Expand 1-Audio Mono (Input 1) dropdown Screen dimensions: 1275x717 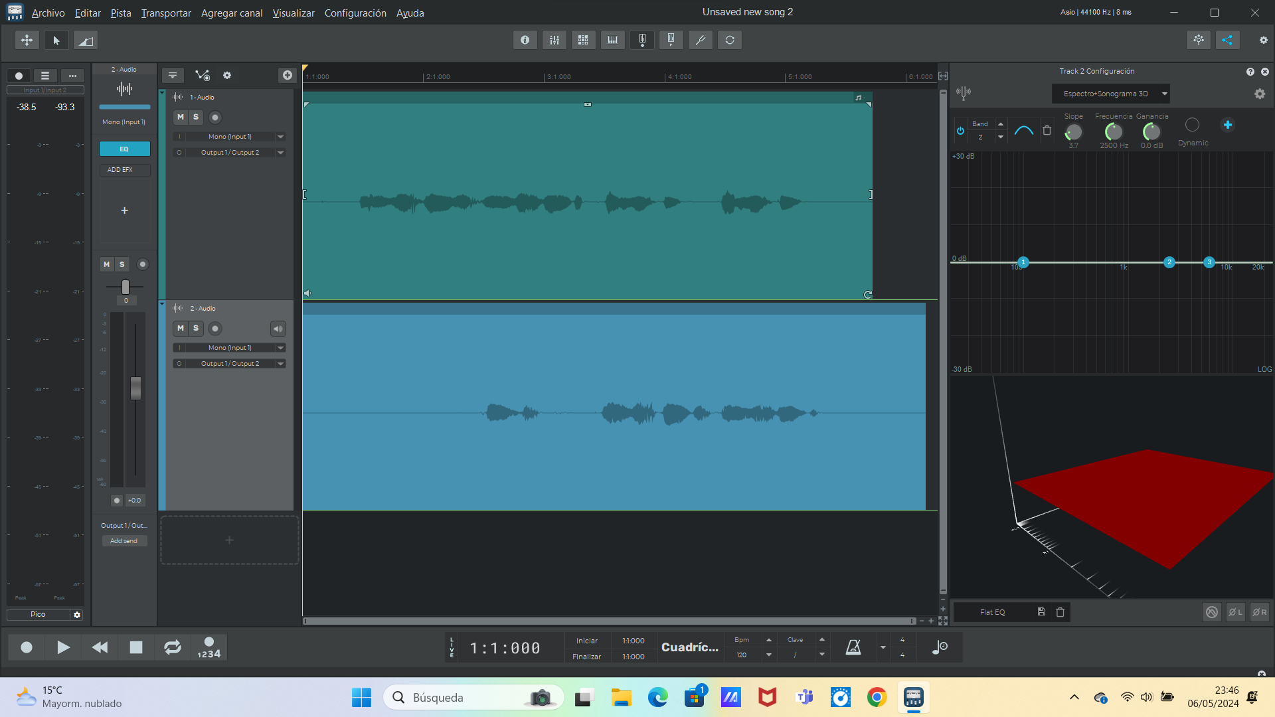[x=280, y=137]
